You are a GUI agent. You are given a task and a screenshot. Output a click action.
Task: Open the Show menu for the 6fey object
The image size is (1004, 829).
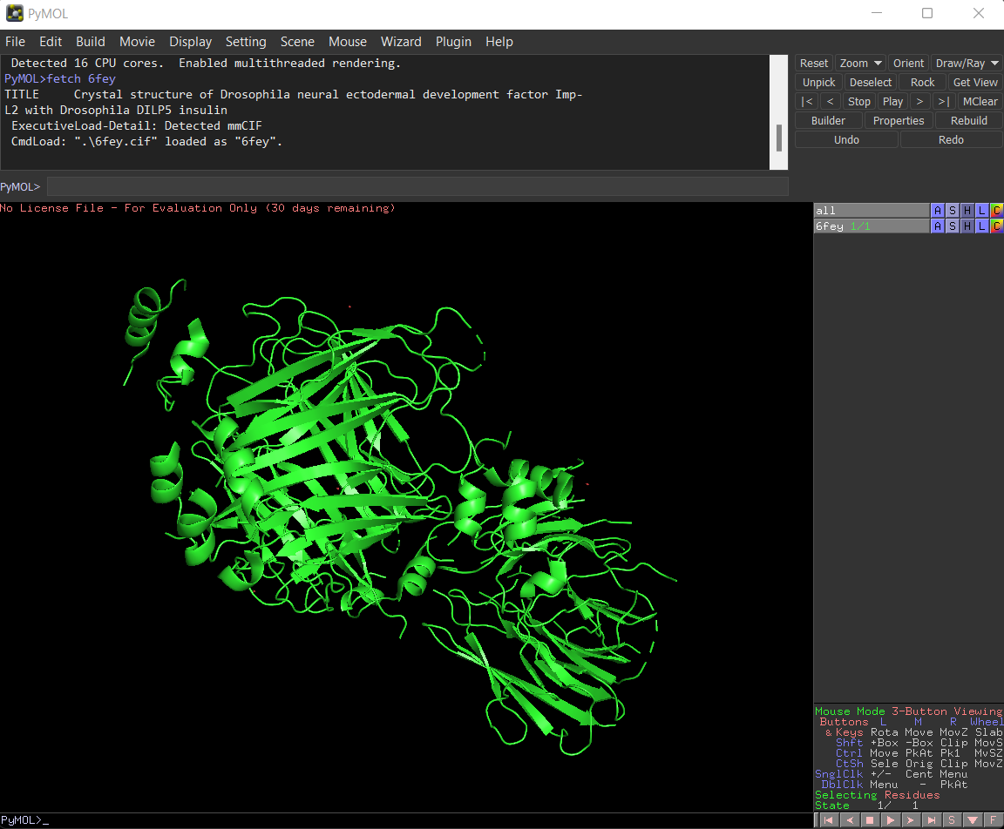pos(952,226)
